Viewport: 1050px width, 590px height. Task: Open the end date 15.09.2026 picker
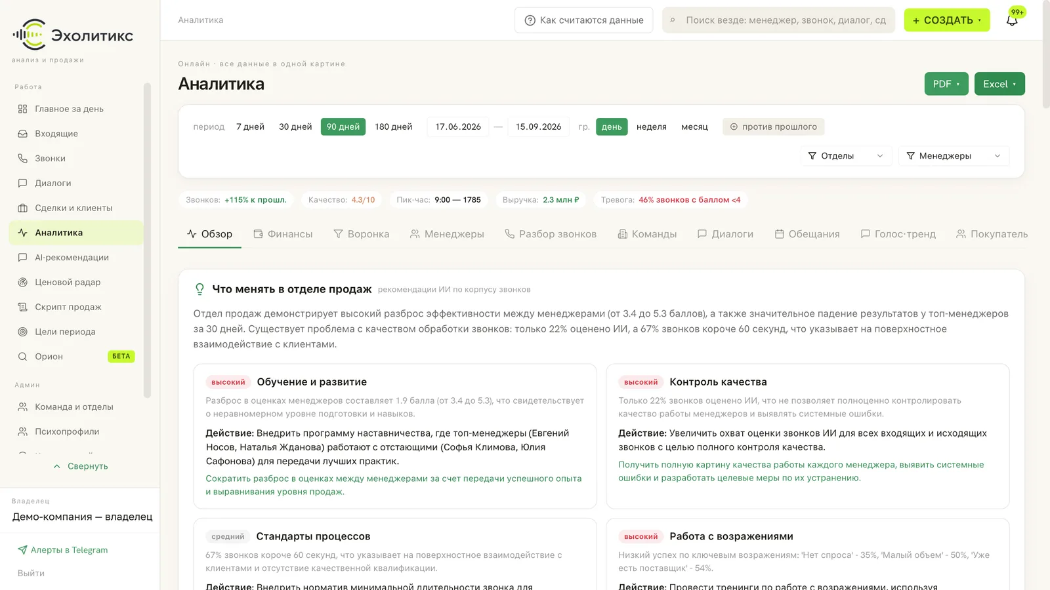538,127
